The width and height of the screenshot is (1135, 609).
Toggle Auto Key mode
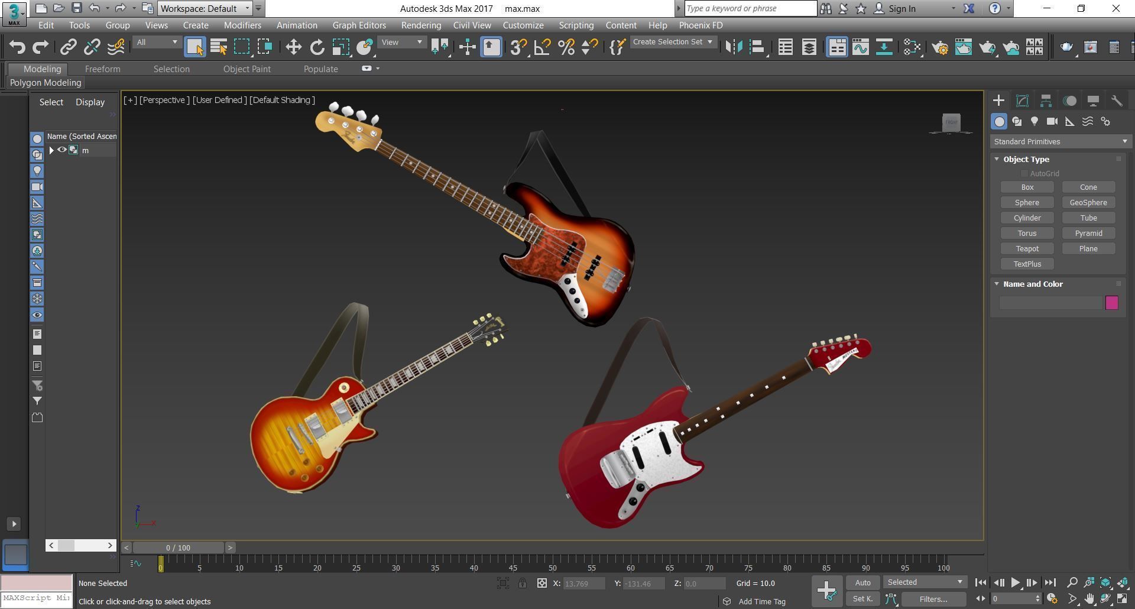coord(862,582)
